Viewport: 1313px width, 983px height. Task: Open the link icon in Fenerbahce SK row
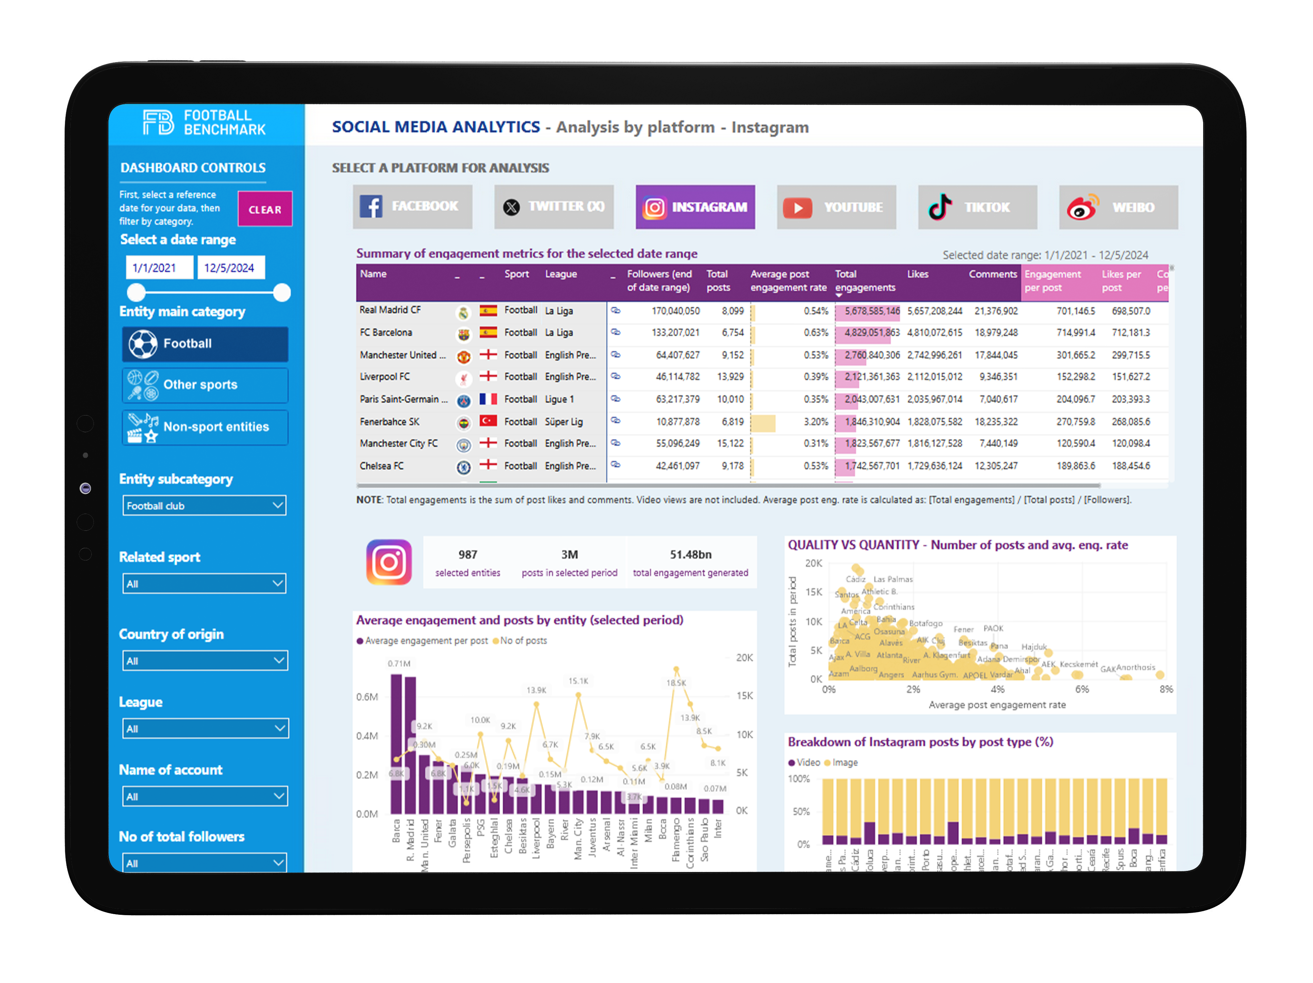(615, 420)
